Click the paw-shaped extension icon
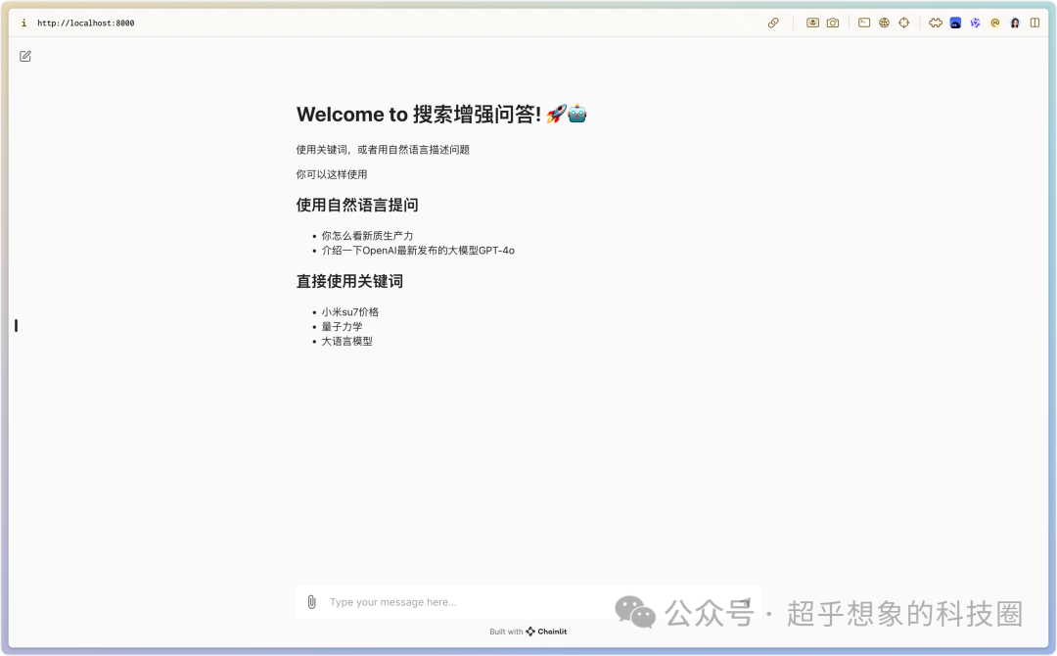1057x656 pixels. [x=936, y=23]
